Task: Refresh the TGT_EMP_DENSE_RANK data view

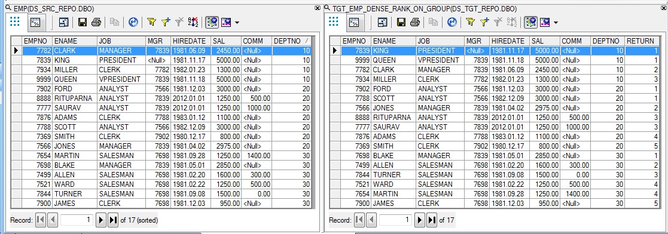Action: pos(452,22)
